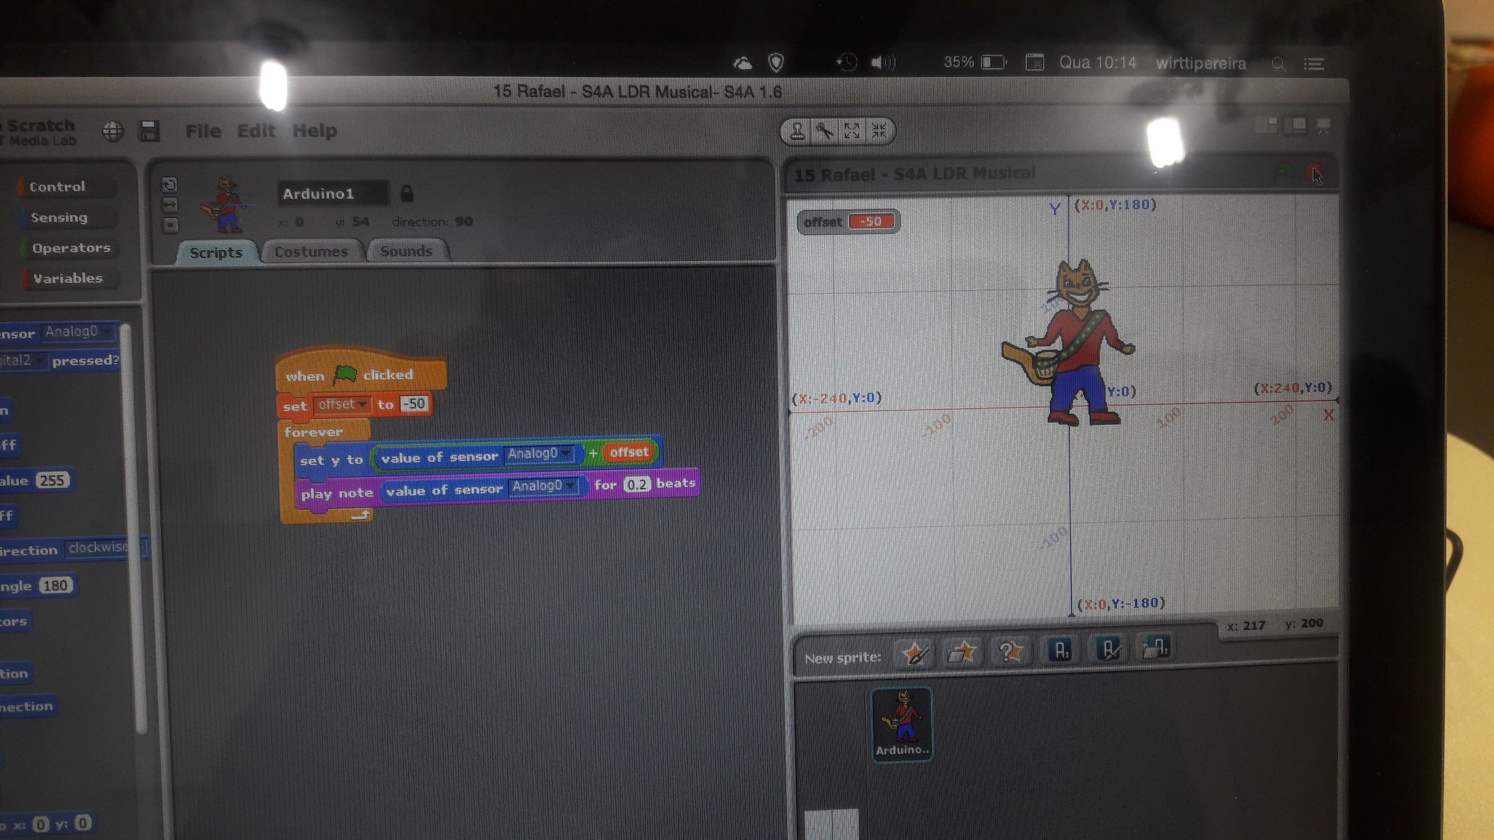Choose new sprite from file

pos(961,652)
